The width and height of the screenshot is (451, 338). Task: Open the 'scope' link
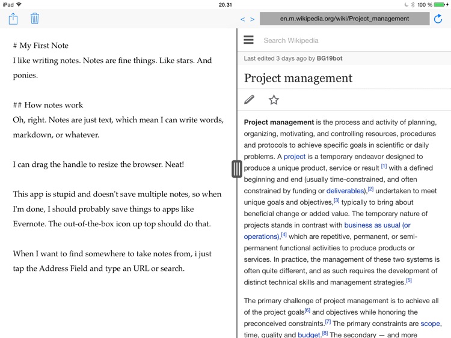click(431, 324)
